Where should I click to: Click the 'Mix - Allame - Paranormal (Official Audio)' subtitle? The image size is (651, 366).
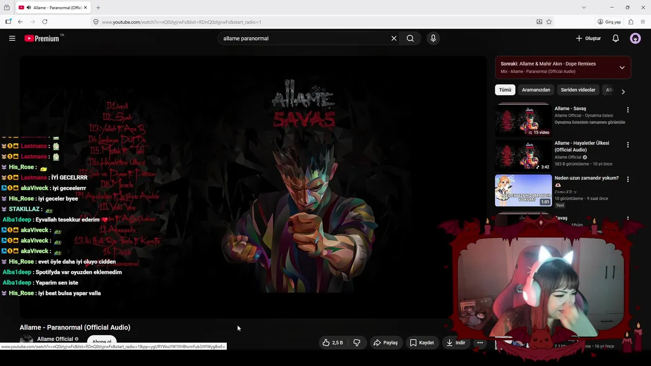pyautogui.click(x=538, y=72)
